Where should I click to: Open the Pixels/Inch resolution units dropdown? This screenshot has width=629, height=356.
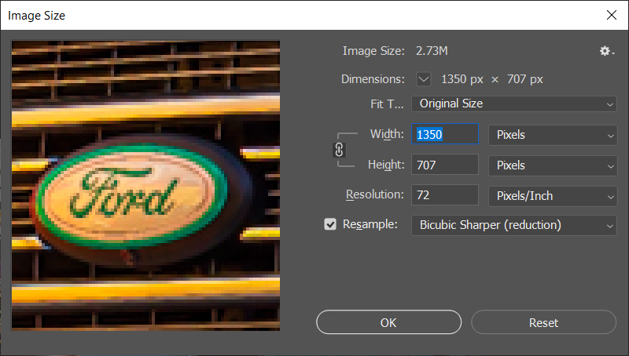click(x=553, y=196)
